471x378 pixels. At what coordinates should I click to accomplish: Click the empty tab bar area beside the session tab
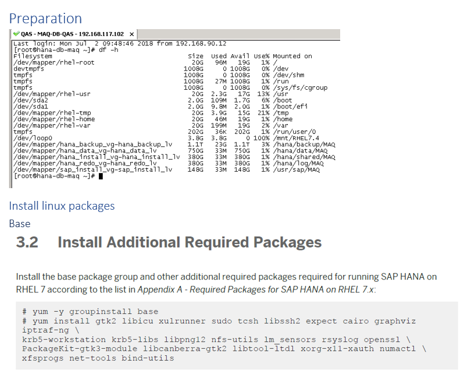[x=239, y=34]
